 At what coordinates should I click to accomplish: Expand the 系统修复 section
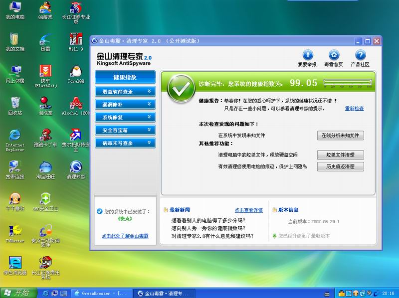click(x=125, y=117)
